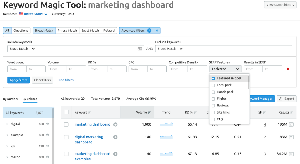300x164 pixels.
Task: Select marketing dashboard examples row checkbox
Action: coord(66,154)
